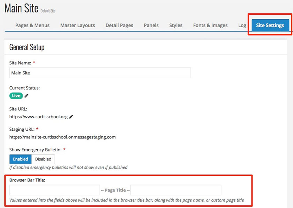The image size is (293, 208).
Task: Click the green Live status badge
Action: point(16,96)
